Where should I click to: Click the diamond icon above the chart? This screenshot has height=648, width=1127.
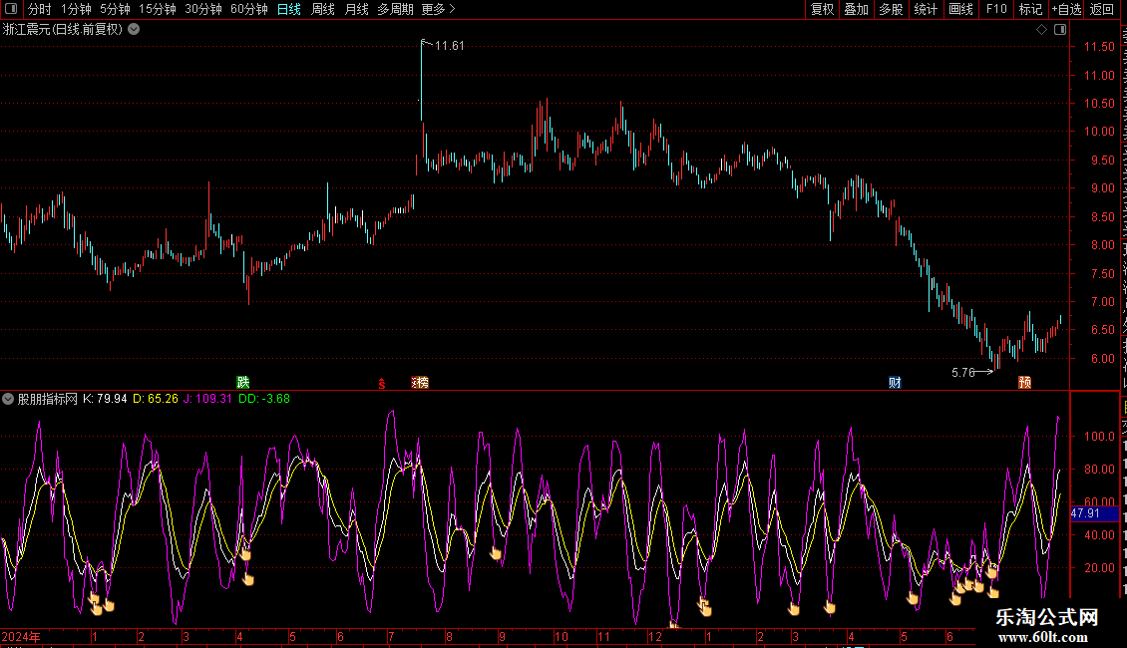point(1041,30)
